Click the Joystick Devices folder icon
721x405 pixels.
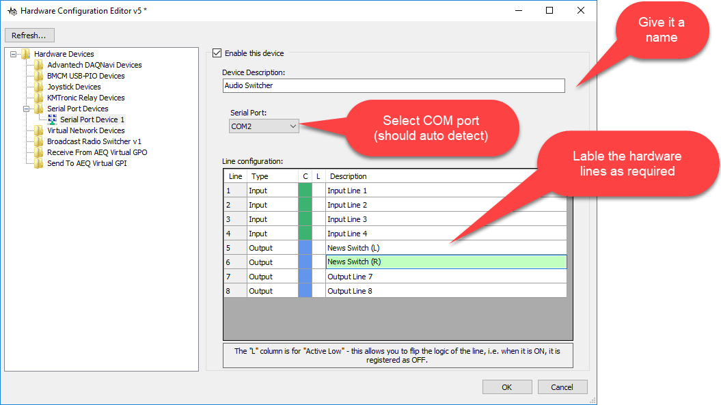click(39, 87)
